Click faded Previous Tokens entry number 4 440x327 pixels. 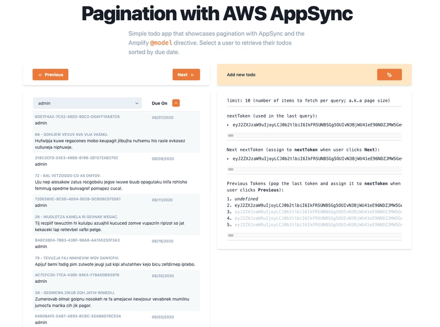(318, 218)
